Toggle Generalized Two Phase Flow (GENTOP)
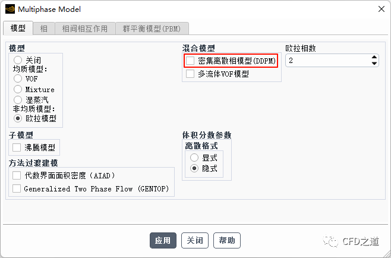The height and width of the screenshot is (258, 391). pos(17,188)
